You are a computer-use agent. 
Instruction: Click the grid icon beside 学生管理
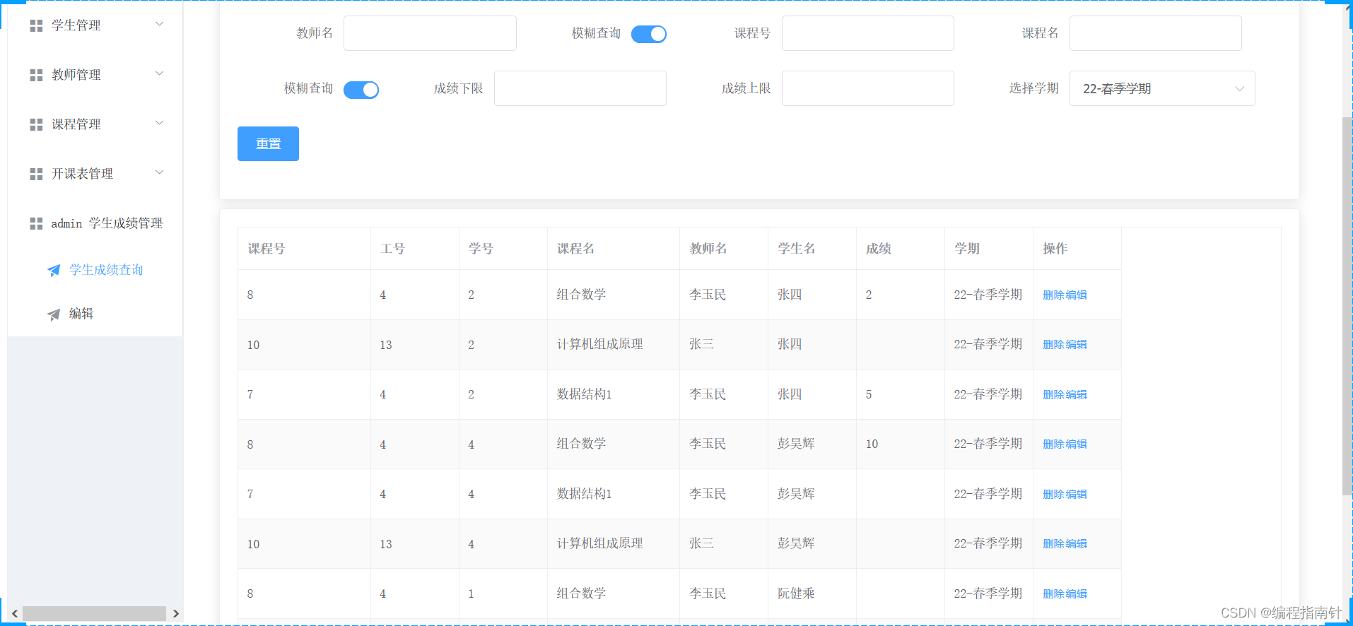pyautogui.click(x=36, y=25)
